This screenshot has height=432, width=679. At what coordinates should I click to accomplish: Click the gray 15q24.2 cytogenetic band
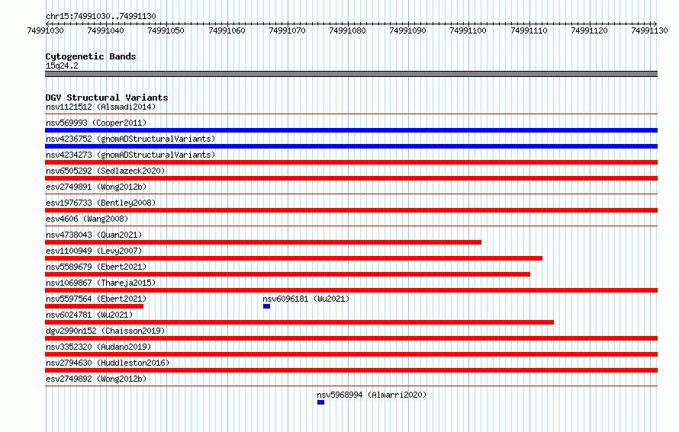coord(351,74)
